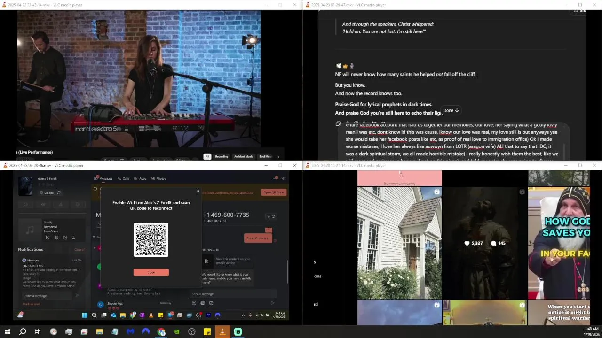Expand more filter chips with the right chevron
The width and height of the screenshot is (602, 338).
click(278, 157)
